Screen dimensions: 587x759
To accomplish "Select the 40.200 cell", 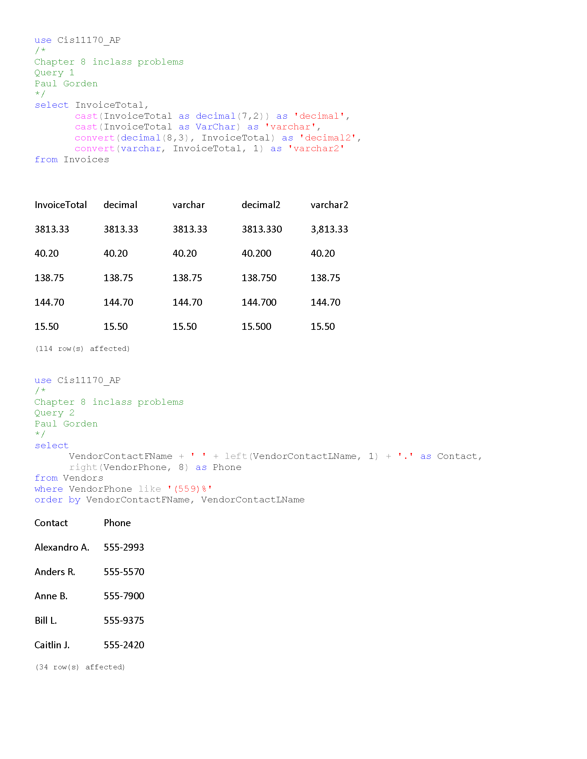I will click(x=256, y=253).
